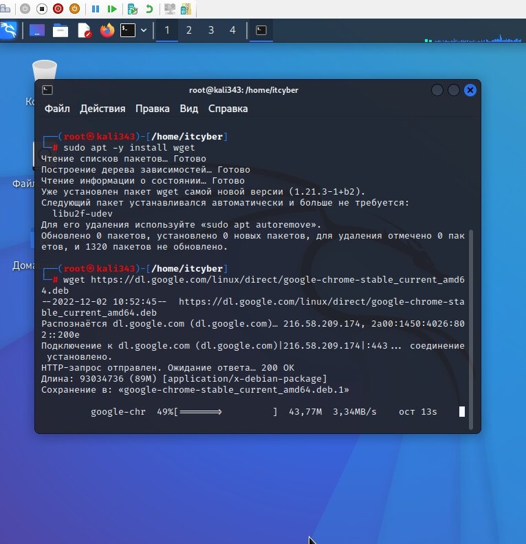Launch the text editor from the panel

coord(85,30)
